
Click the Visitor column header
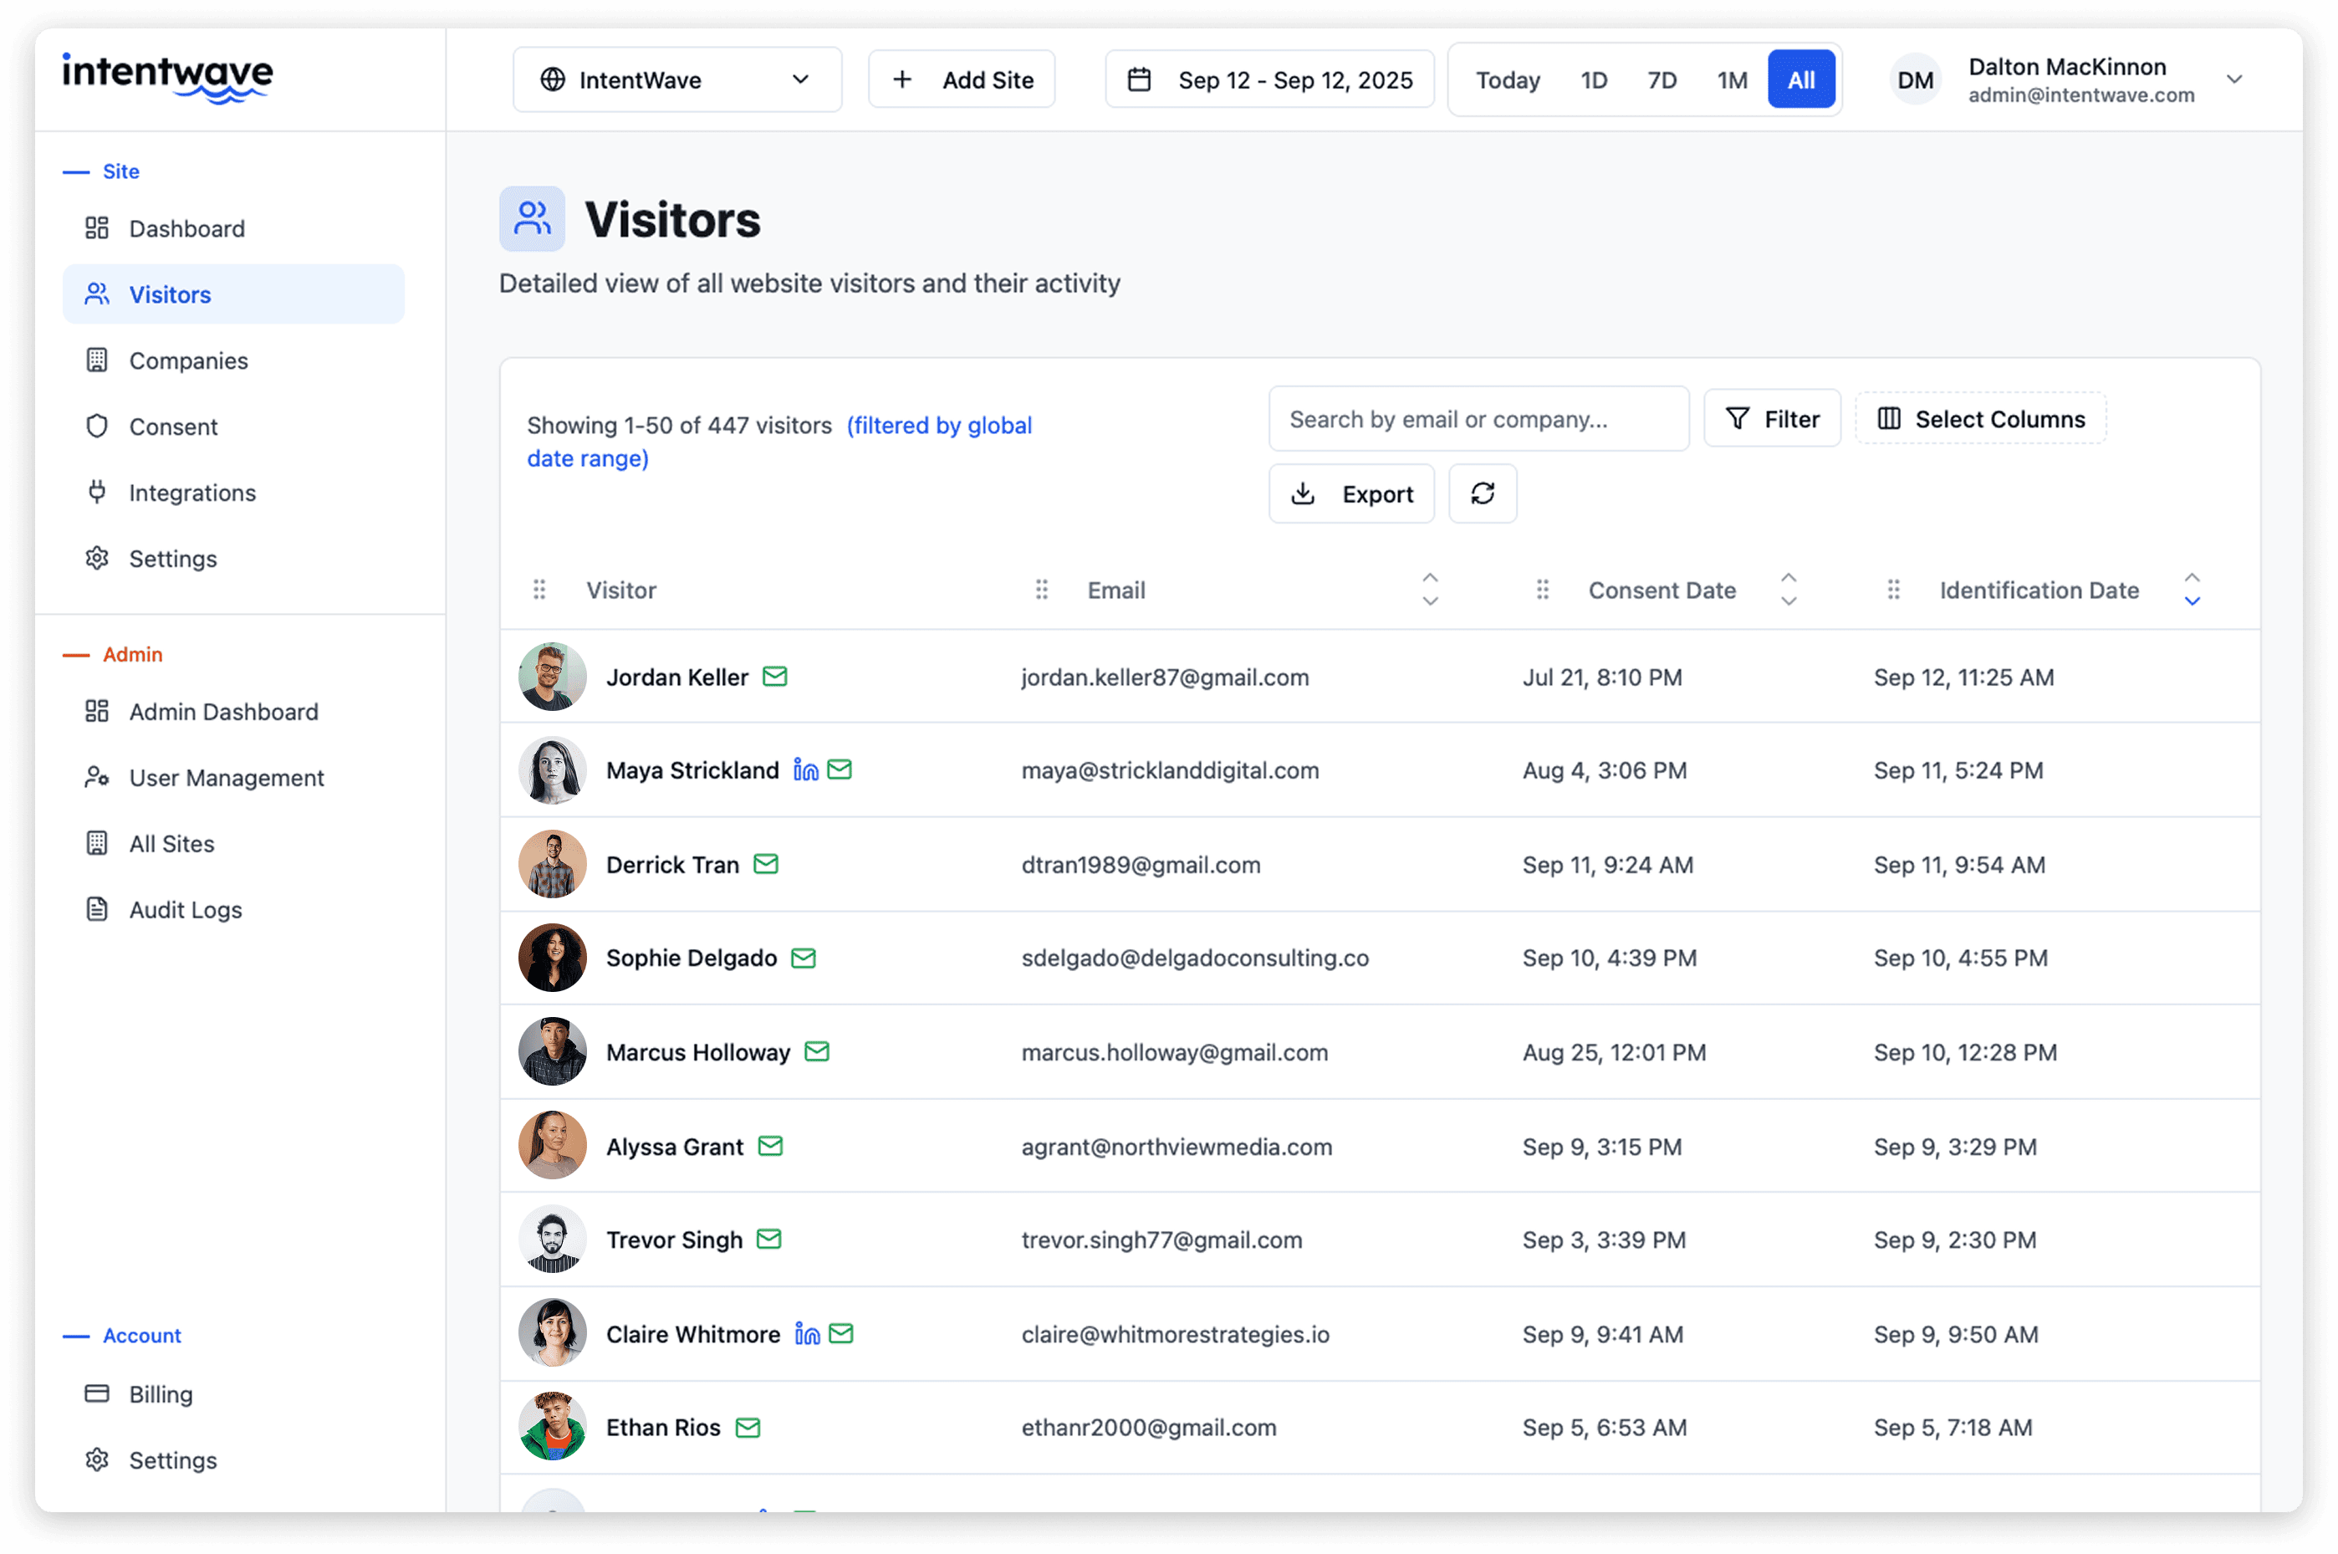tap(621, 590)
